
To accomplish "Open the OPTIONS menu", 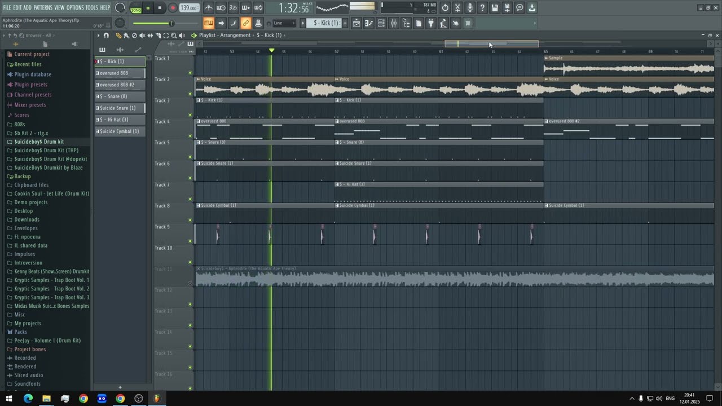I will 75,8.
